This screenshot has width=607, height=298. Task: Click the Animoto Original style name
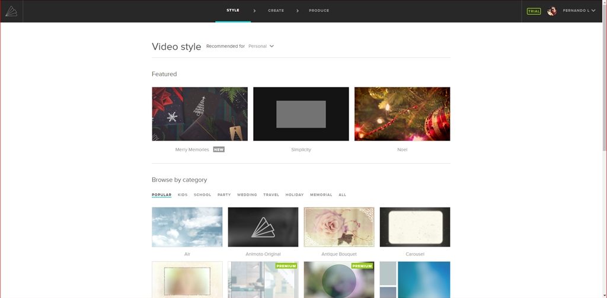(x=263, y=254)
